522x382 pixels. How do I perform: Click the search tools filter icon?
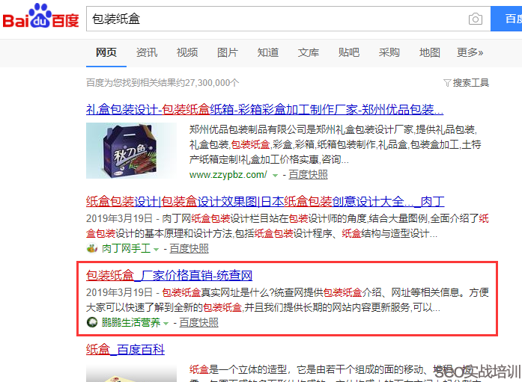[447, 83]
